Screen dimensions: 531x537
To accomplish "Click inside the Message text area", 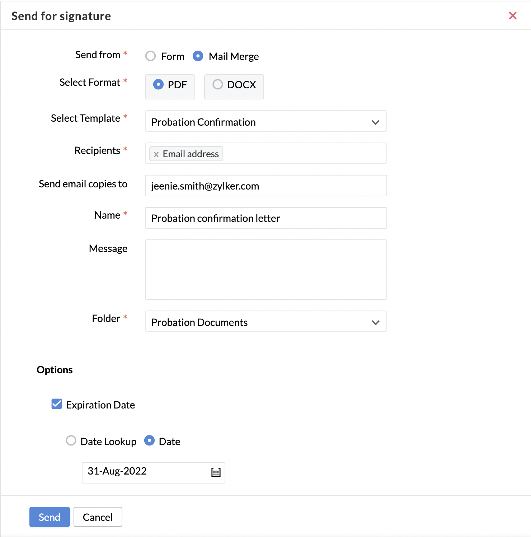I will [266, 270].
